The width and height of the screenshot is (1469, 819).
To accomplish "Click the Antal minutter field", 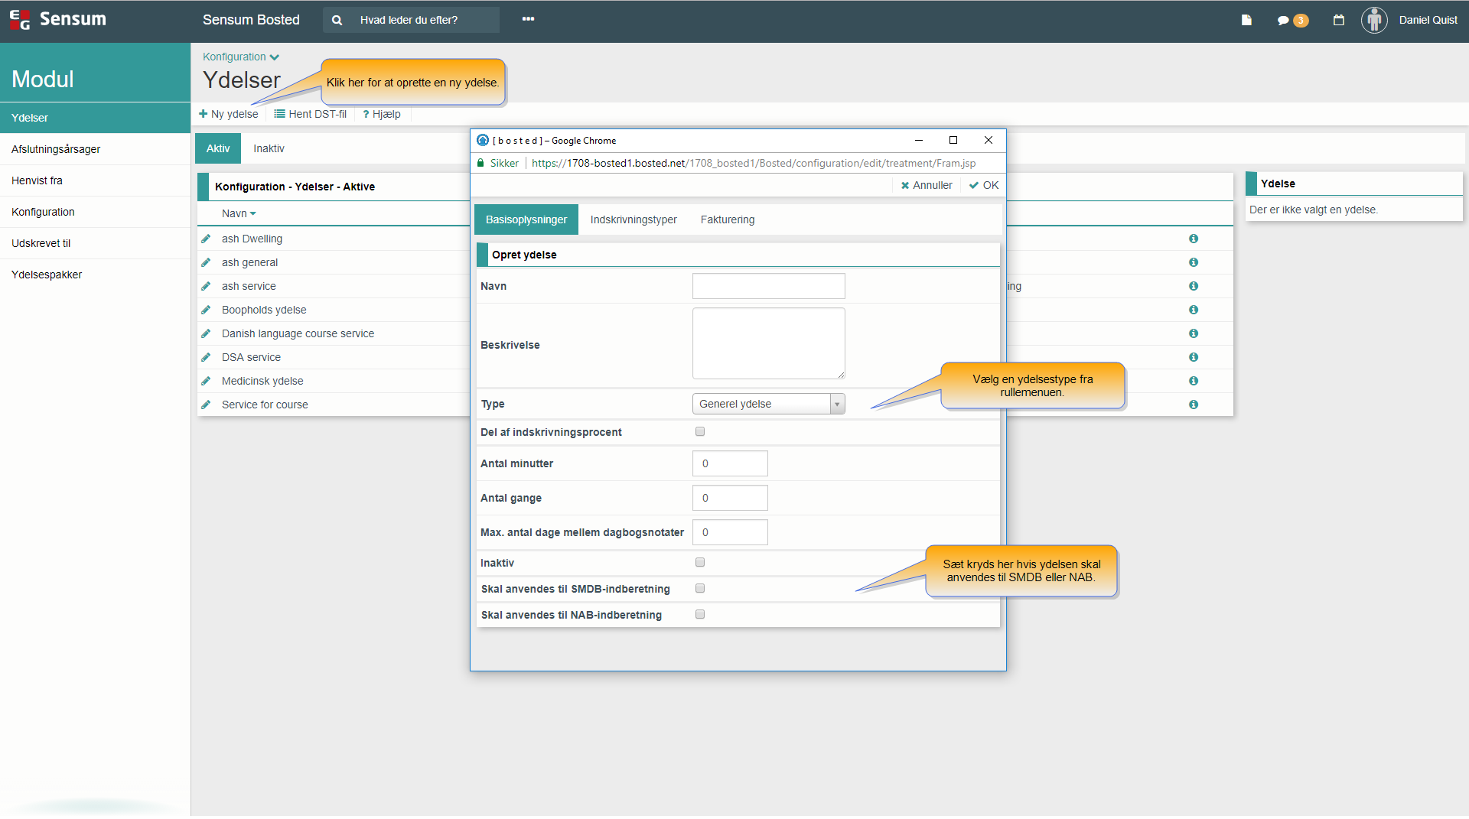I will coord(730,463).
